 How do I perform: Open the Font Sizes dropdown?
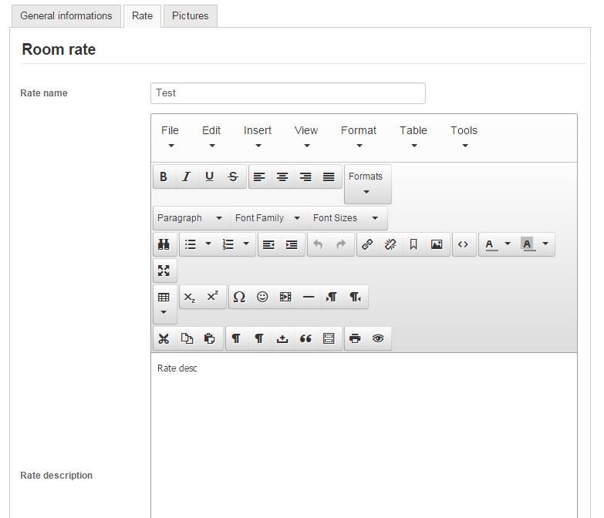click(347, 218)
